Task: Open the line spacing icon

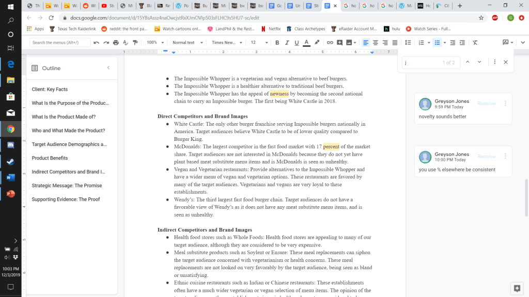Action: point(408,42)
